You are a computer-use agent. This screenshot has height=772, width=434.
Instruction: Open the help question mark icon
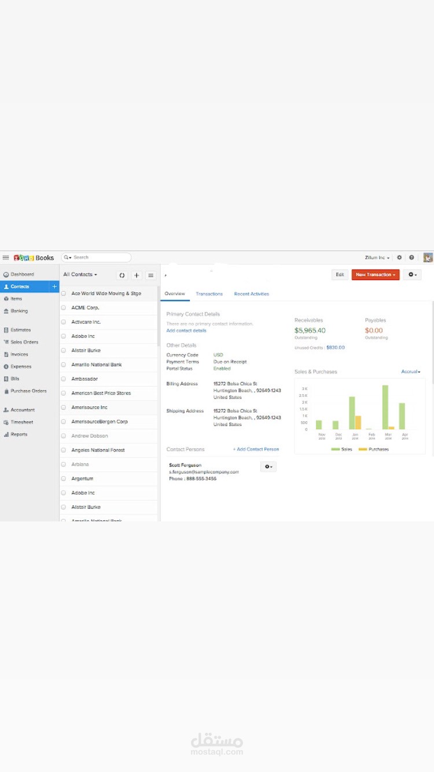pos(411,258)
